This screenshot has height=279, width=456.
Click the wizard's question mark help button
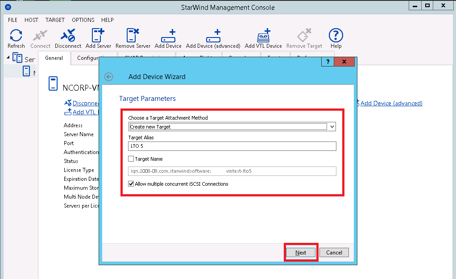[327, 62]
